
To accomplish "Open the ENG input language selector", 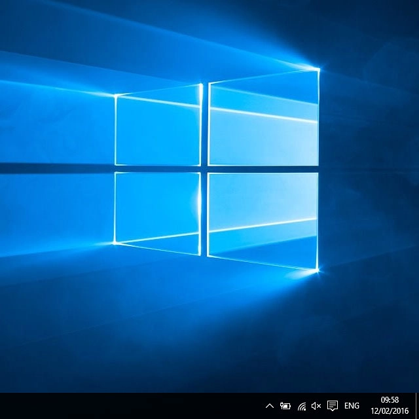I will [x=352, y=406].
